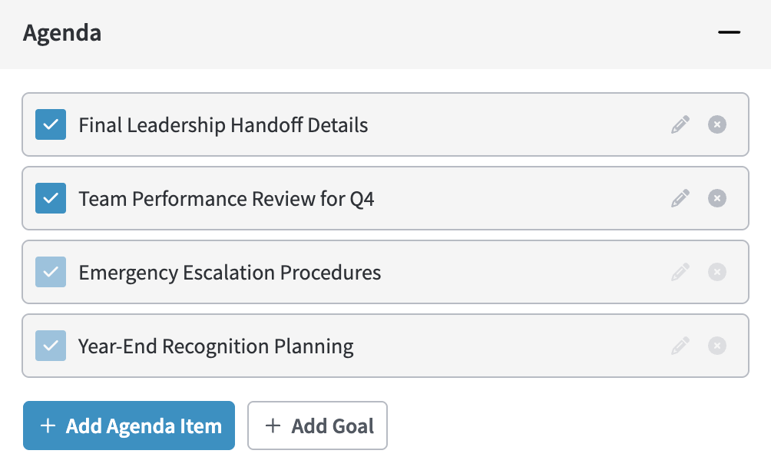The image size is (771, 467).
Task: Click the Agenda section heading
Action: point(62,33)
